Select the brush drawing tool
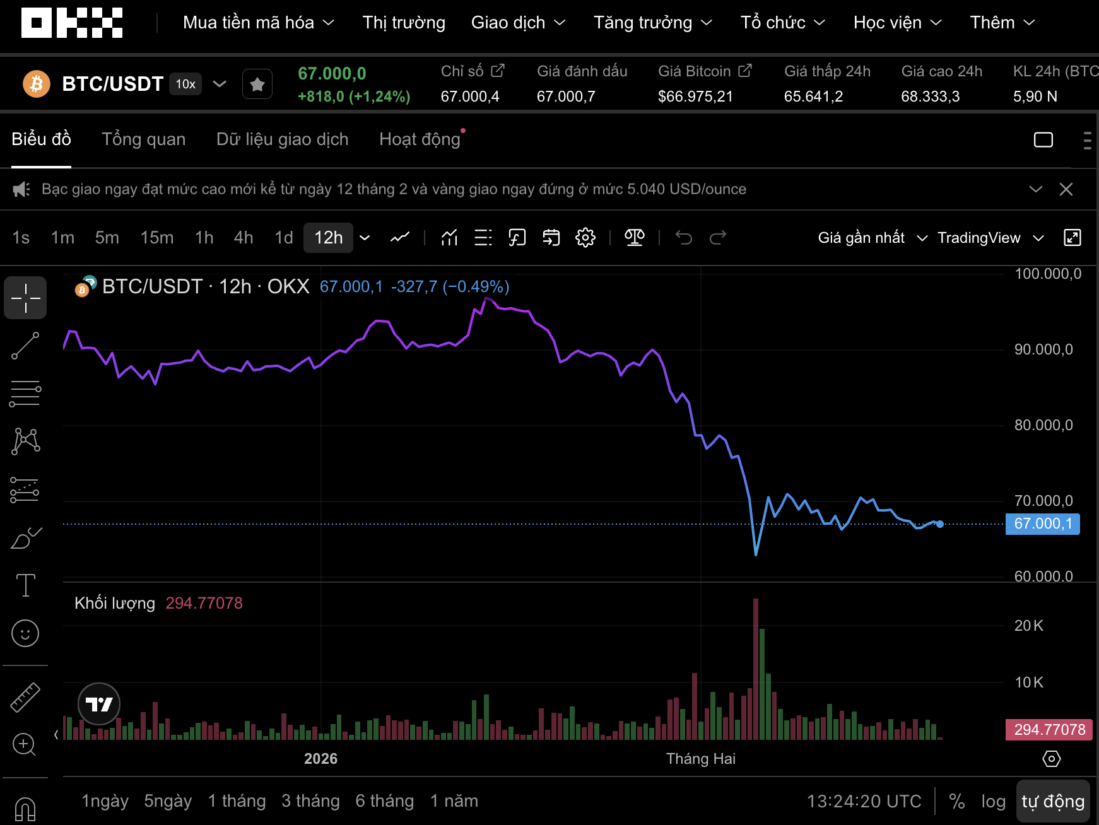 tap(25, 537)
